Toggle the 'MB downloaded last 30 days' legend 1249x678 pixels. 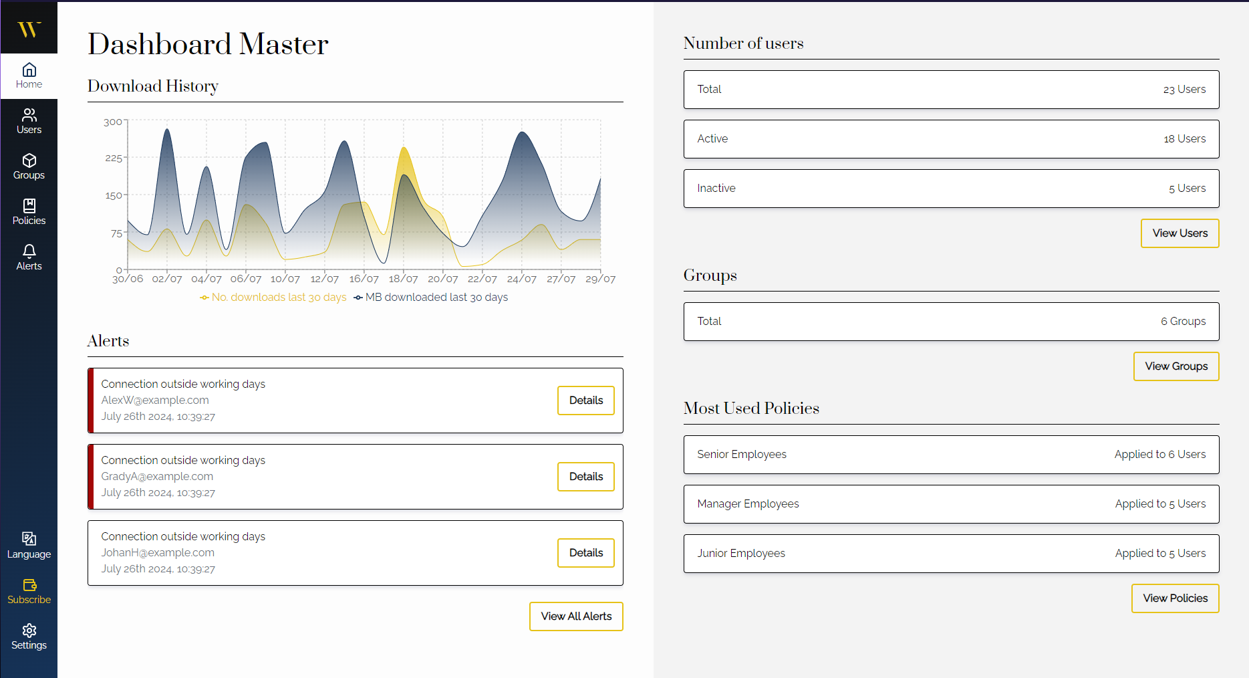click(431, 297)
